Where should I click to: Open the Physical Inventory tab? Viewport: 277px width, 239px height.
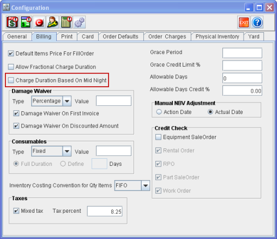[x=217, y=37]
